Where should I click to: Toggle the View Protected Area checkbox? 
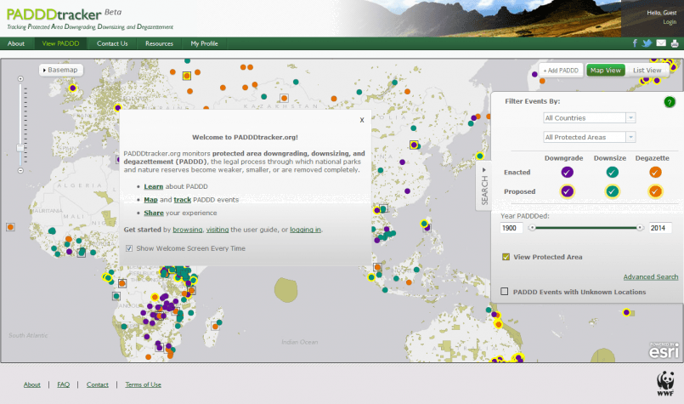(506, 256)
